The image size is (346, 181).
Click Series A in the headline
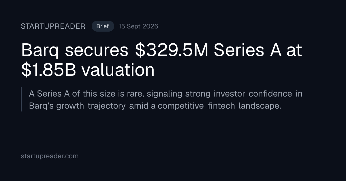pyautogui.click(x=247, y=50)
